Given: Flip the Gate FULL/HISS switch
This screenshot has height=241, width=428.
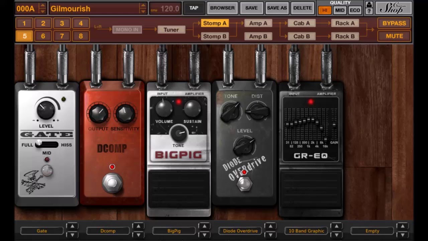Looking at the screenshot, I should pyautogui.click(x=46, y=145).
